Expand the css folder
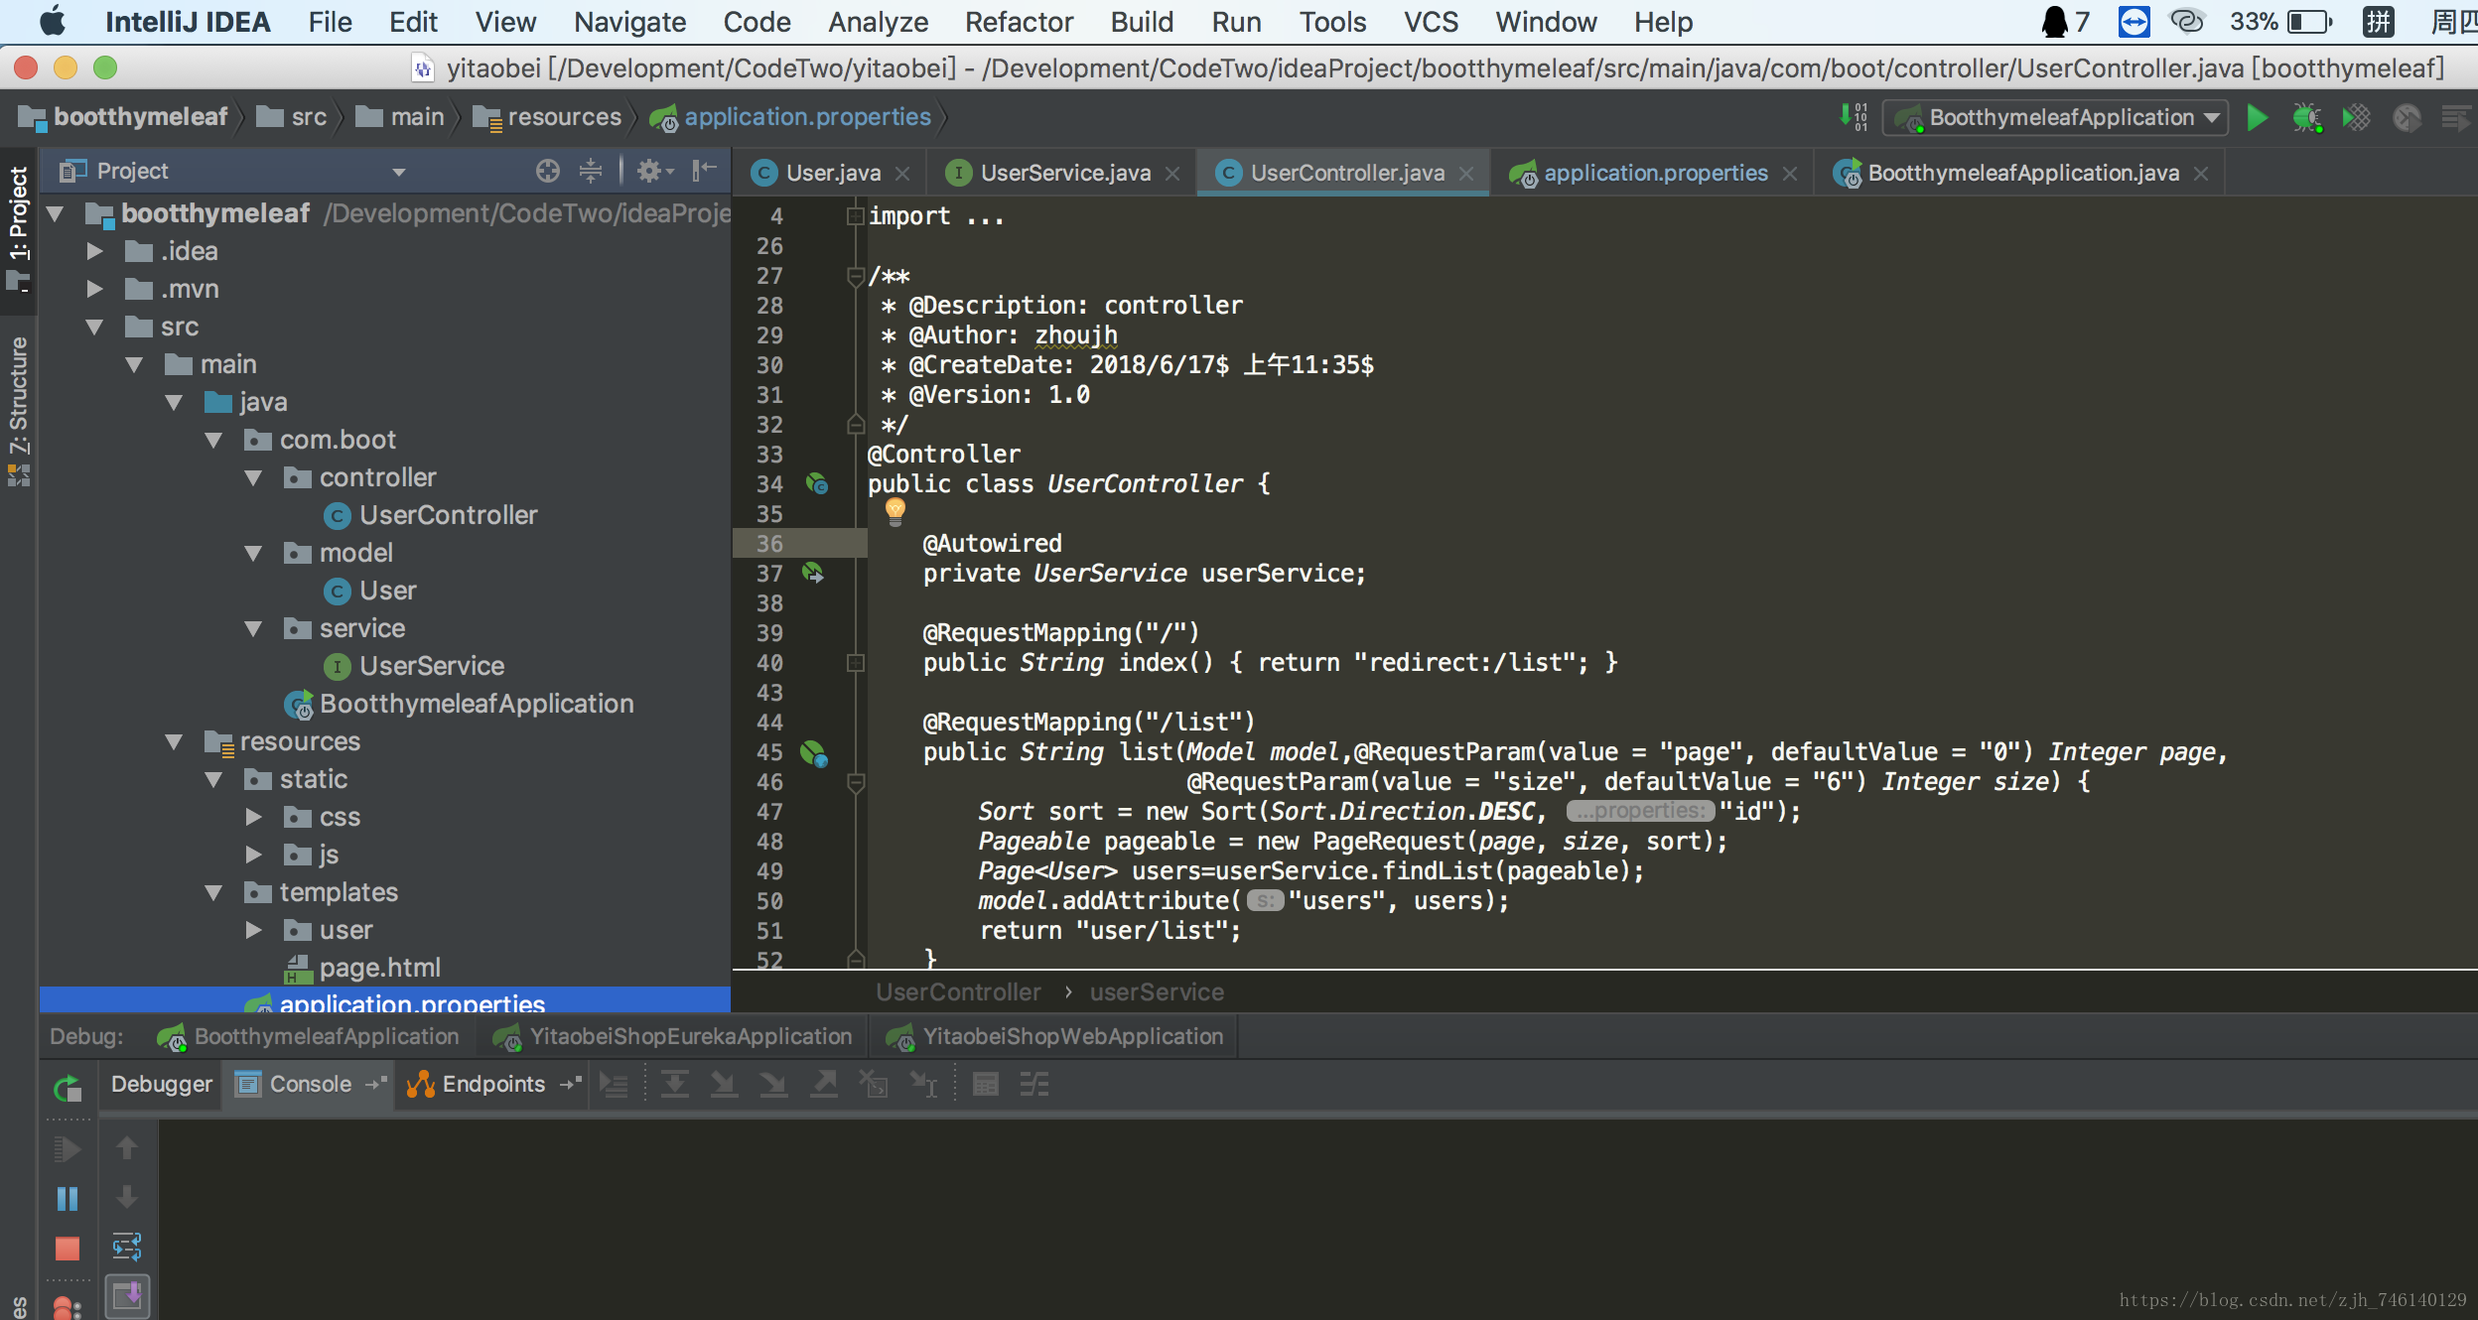The image size is (2478, 1320). pyautogui.click(x=253, y=817)
